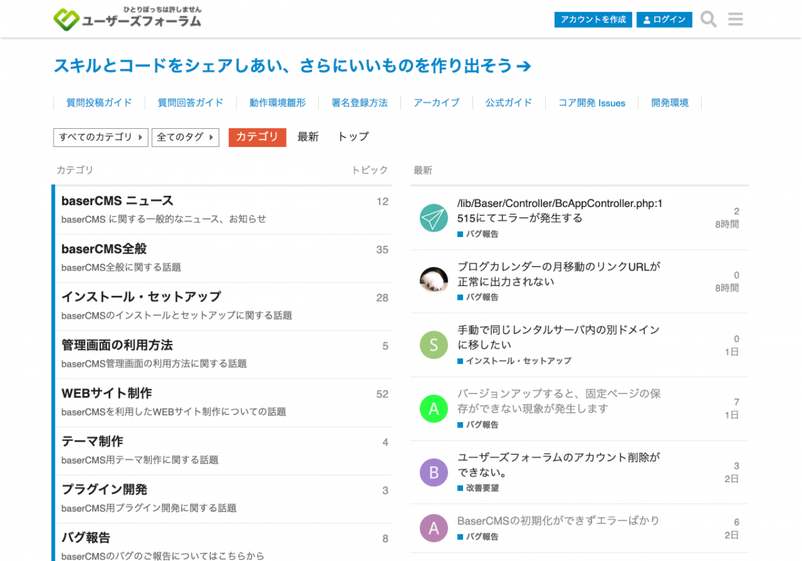Click the バグ報告 badge under the first topic

[479, 234]
